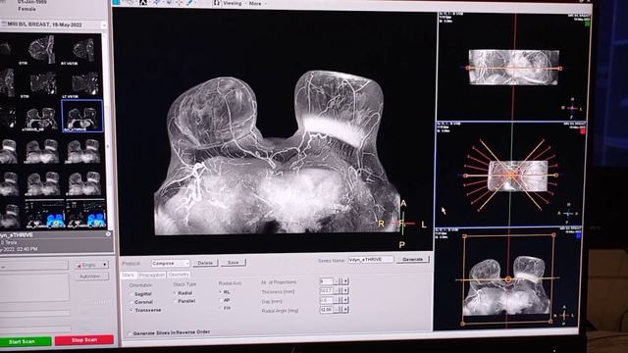Increase the Gap [mm] value
Viewport: 628px width, 353px height.
pos(345,300)
